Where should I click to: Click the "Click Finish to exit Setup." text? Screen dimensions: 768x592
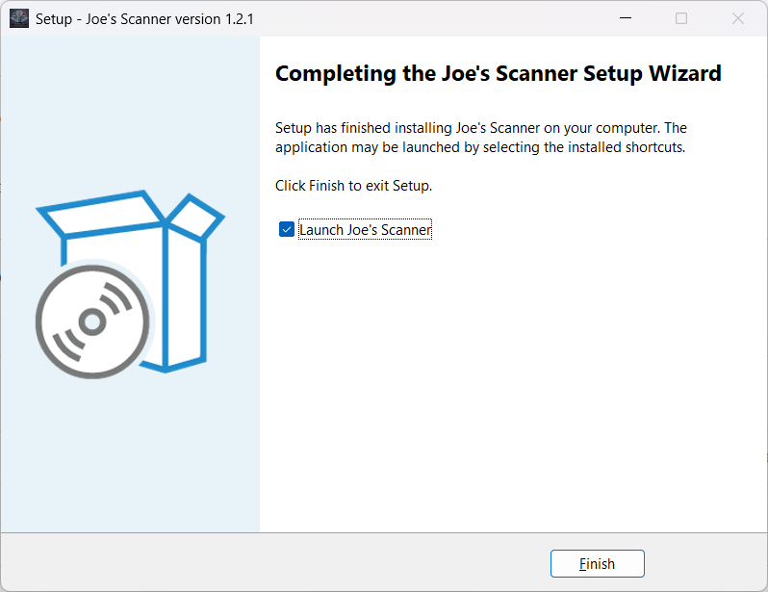point(353,186)
